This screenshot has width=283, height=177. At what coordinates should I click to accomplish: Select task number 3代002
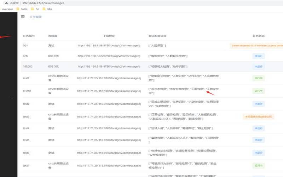[x=28, y=67]
